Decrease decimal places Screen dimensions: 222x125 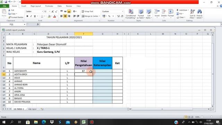point(122,16)
